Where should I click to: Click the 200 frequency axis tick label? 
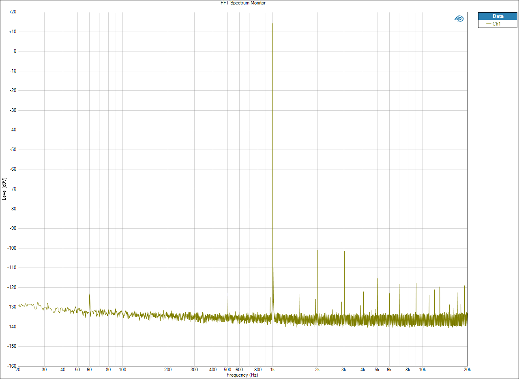[x=168, y=370]
